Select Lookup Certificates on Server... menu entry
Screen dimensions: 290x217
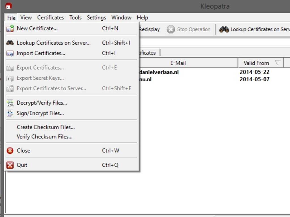click(x=72, y=43)
